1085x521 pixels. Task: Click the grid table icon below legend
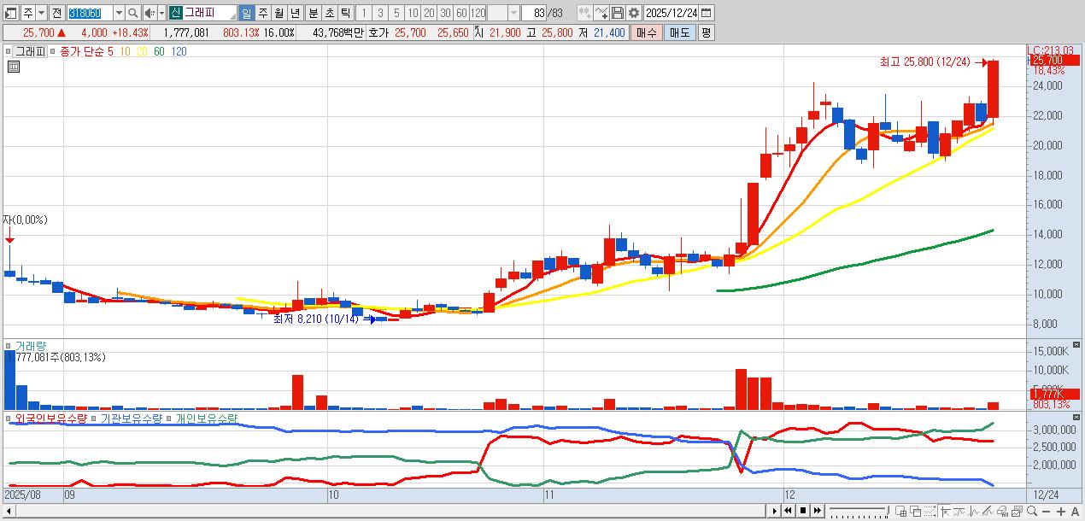click(13, 67)
